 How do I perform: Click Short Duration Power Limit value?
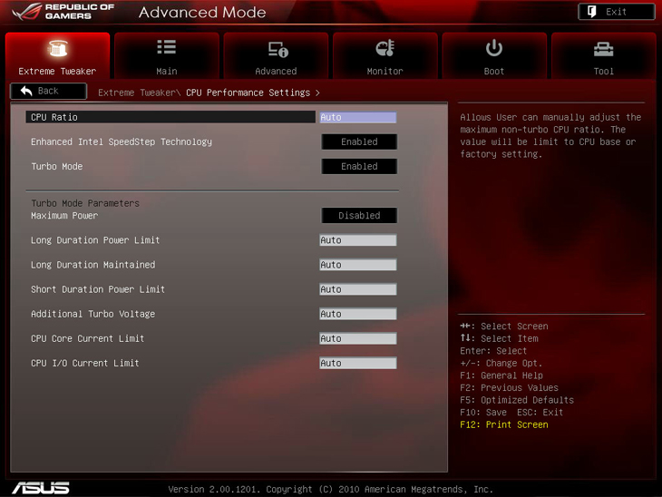click(x=357, y=289)
